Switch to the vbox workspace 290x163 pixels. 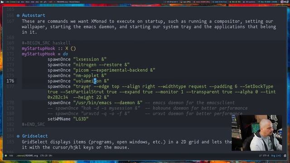27,2
